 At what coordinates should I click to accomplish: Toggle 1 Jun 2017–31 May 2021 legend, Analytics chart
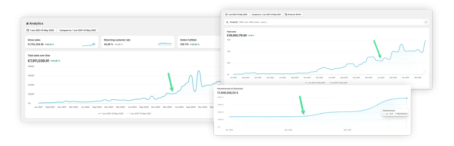139,114
